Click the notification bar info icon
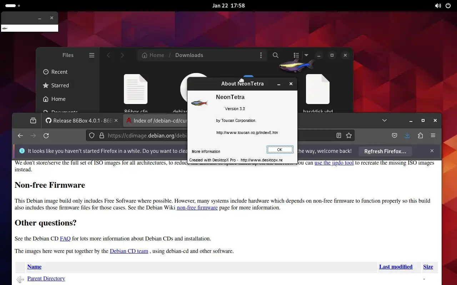 [x=22, y=151]
